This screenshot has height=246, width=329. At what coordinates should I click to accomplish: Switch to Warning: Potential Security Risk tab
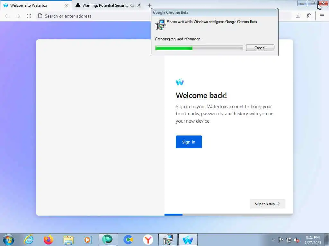coord(108,5)
